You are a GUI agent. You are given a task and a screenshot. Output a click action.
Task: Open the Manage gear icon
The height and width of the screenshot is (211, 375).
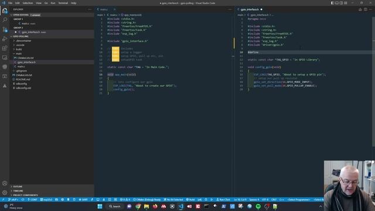[5, 193]
